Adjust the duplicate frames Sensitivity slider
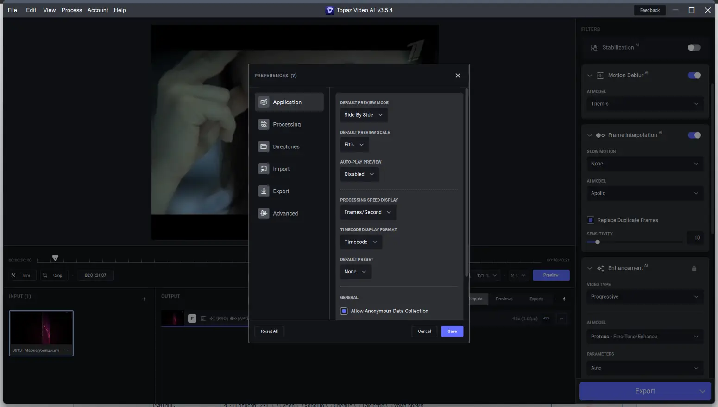The height and width of the screenshot is (407, 718). coord(598,242)
